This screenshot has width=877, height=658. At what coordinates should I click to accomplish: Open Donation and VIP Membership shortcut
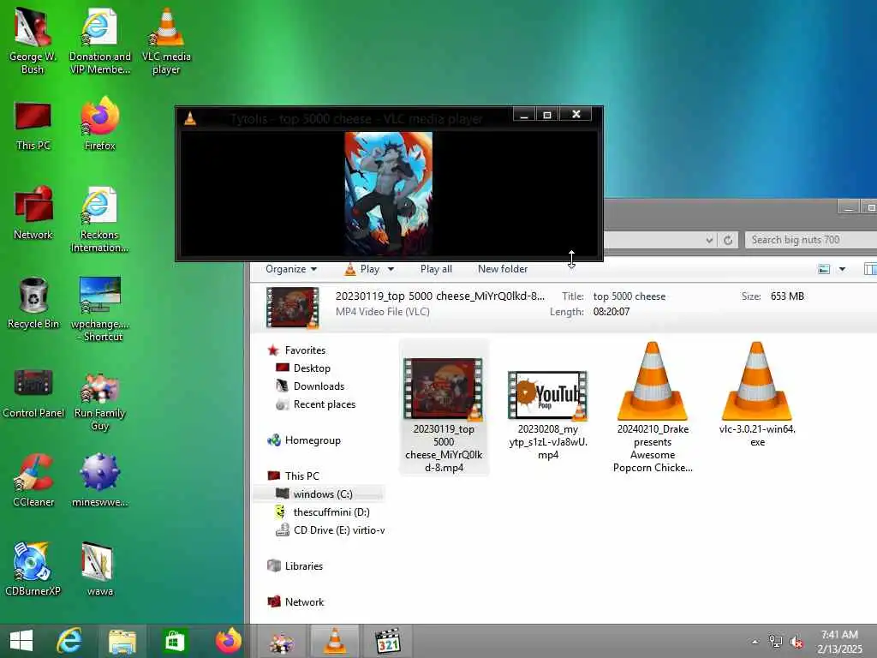coord(99,40)
